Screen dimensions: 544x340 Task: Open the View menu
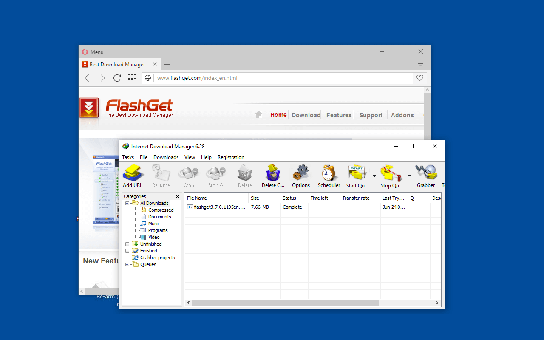(190, 157)
